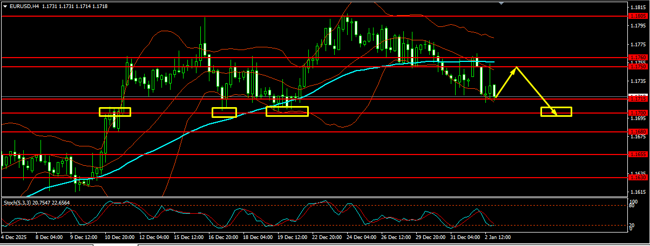Click the 1.1815 price axis value

click(x=638, y=7)
